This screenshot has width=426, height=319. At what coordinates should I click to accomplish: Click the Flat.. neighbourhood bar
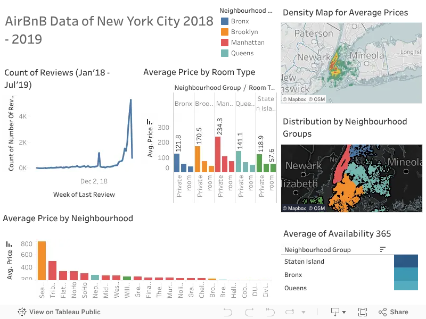tap(63, 275)
